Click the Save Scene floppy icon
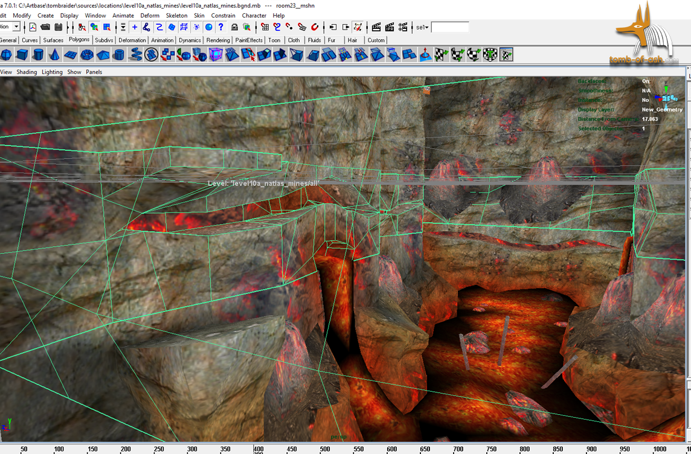The height and width of the screenshot is (454, 691). point(58,27)
